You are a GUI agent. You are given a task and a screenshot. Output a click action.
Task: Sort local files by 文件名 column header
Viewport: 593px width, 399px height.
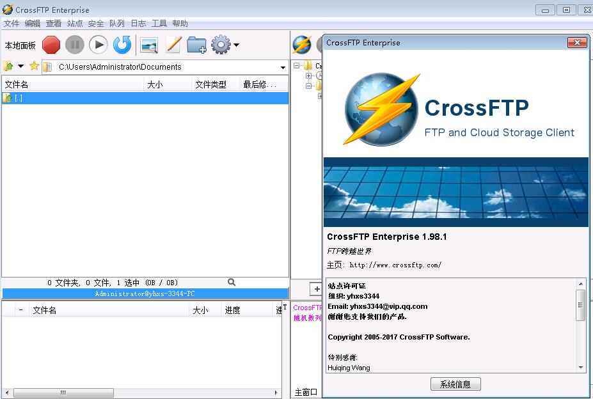click(x=73, y=84)
